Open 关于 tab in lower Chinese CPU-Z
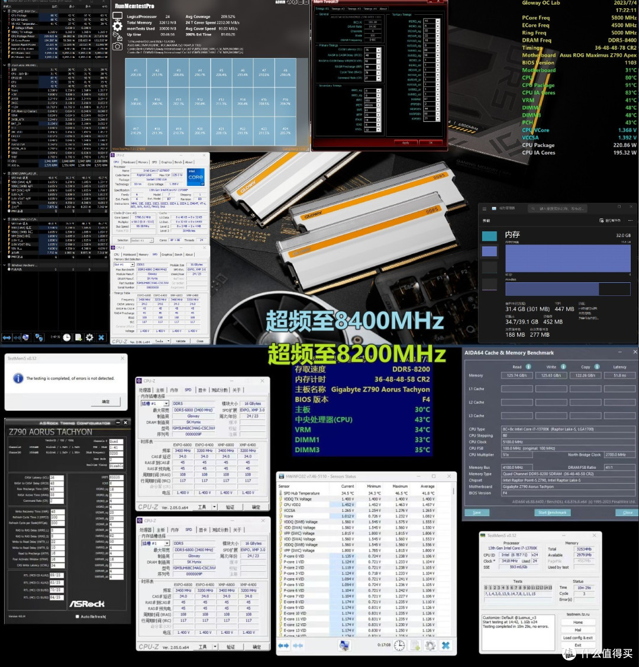This screenshot has height=667, width=639. (237, 530)
